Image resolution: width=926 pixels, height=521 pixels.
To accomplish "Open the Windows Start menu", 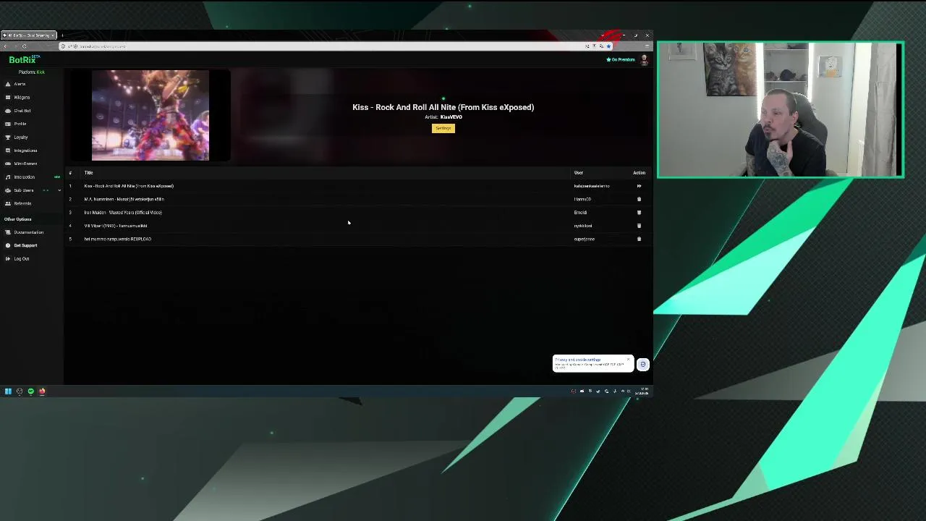I will [x=8, y=391].
